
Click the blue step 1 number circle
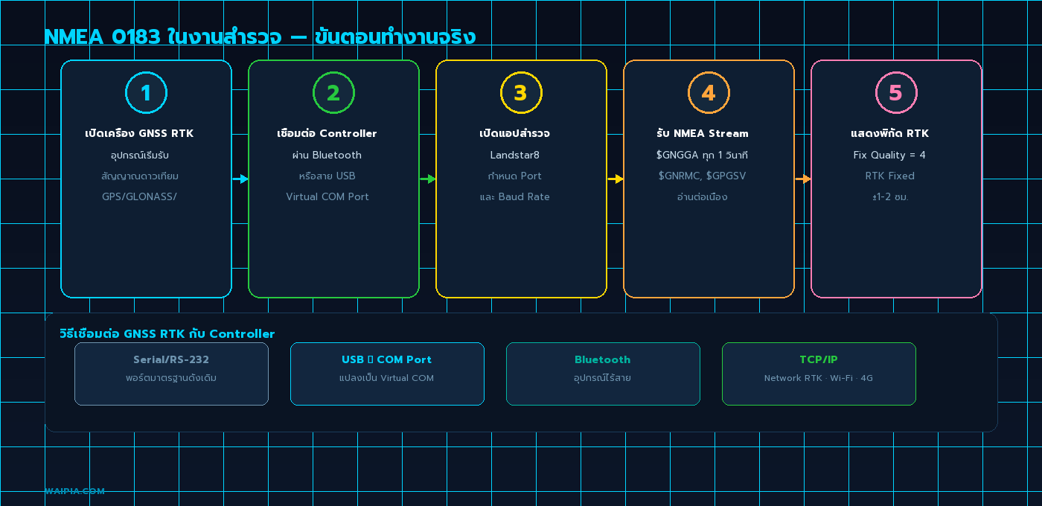click(146, 93)
